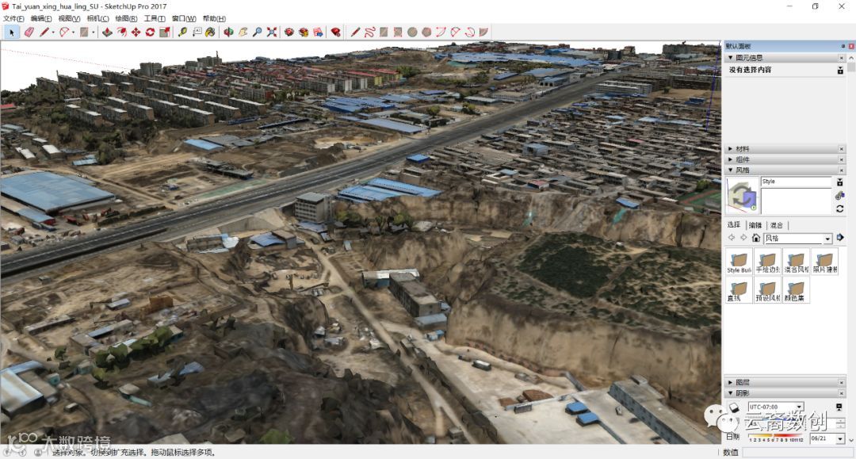This screenshot has width=856, height=459.
Task: Open the 窗口(W) menu
Action: coord(184,18)
